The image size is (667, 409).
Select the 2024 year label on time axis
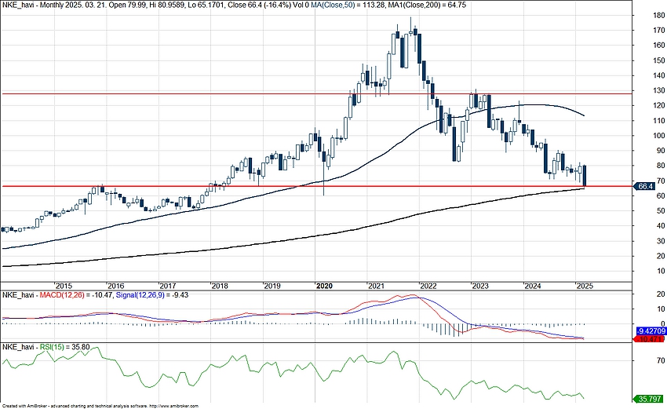533,286
